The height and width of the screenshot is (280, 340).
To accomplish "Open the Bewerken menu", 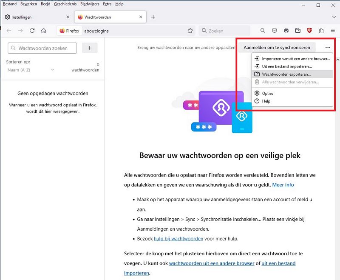I will [28, 4].
